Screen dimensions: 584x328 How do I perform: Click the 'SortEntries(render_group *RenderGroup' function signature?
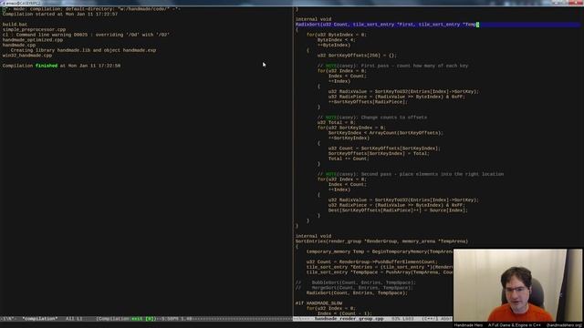click(381, 241)
